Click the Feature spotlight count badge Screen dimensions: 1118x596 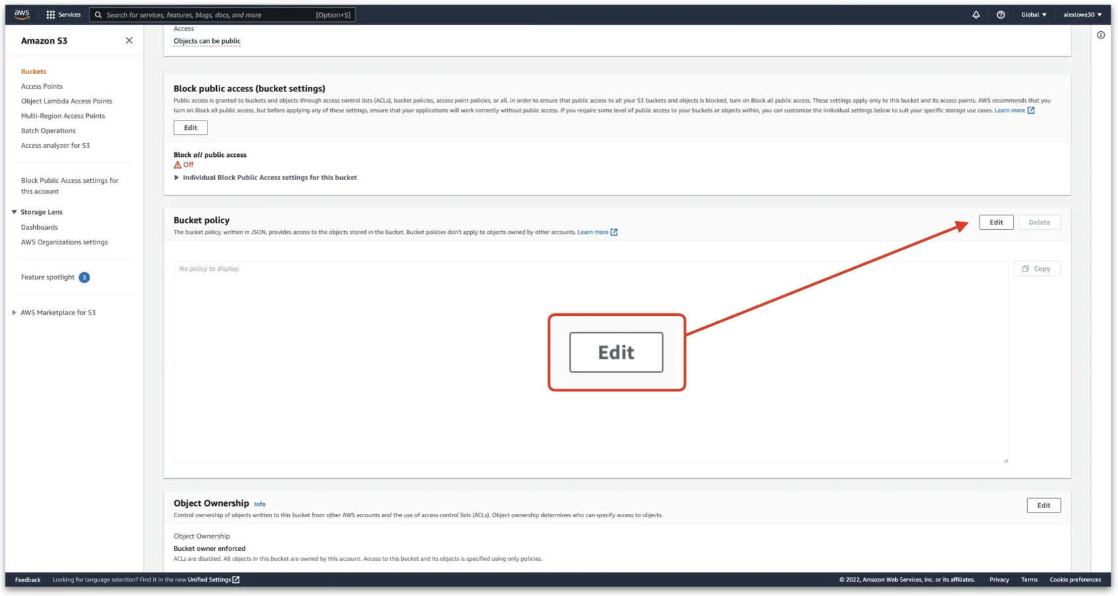(x=84, y=277)
